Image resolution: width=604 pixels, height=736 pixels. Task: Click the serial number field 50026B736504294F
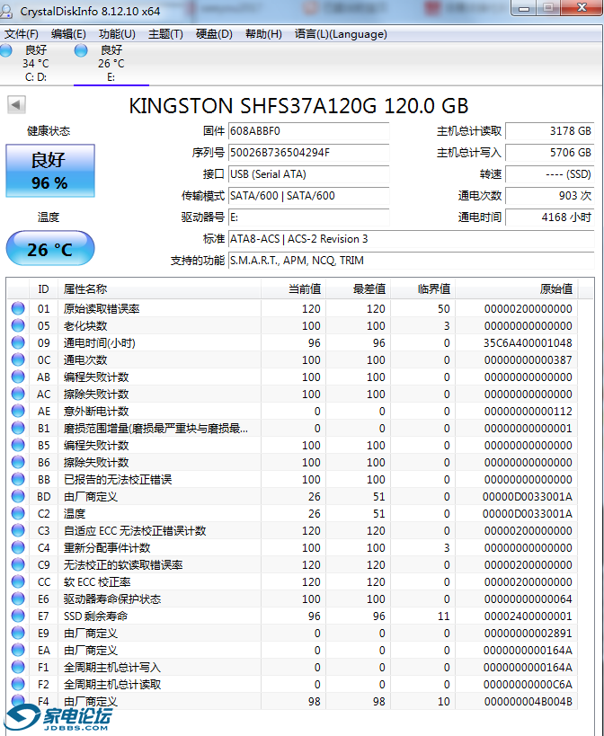click(x=309, y=153)
